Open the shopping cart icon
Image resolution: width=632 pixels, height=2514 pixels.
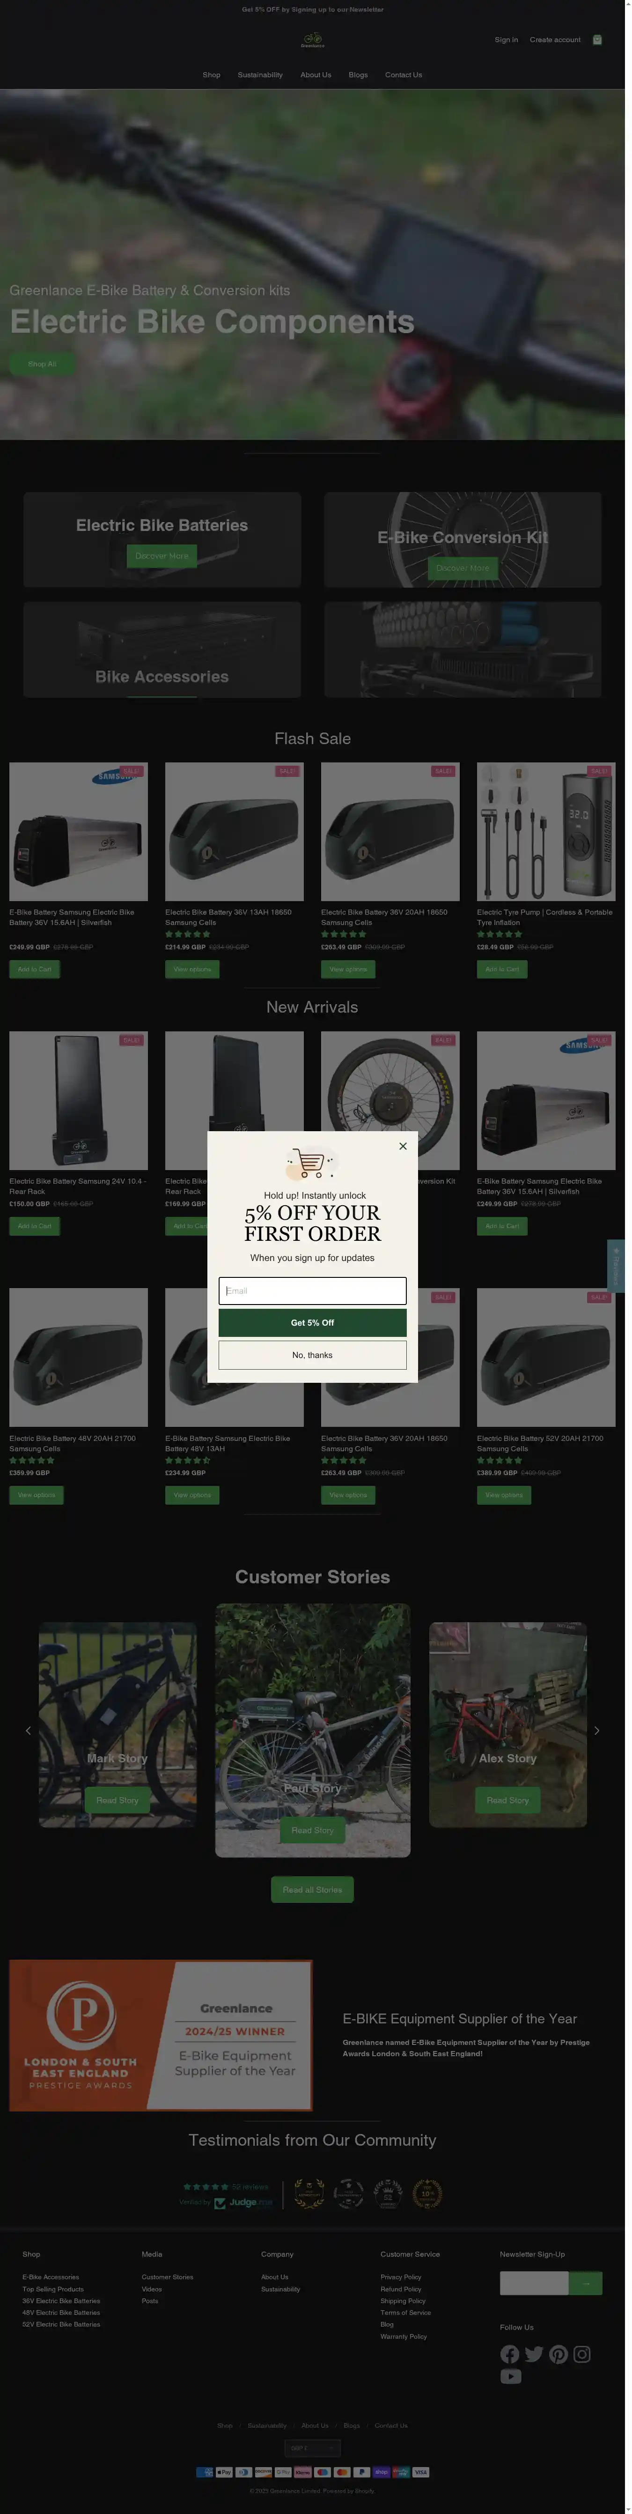[x=597, y=40]
